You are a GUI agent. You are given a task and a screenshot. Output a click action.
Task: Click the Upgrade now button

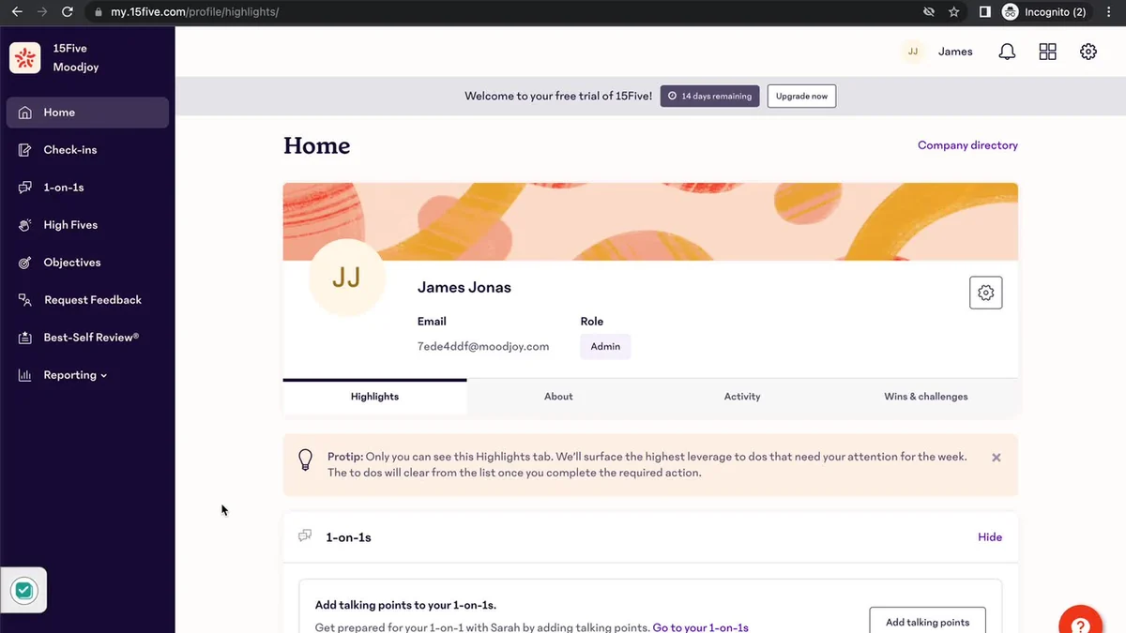pyautogui.click(x=801, y=96)
